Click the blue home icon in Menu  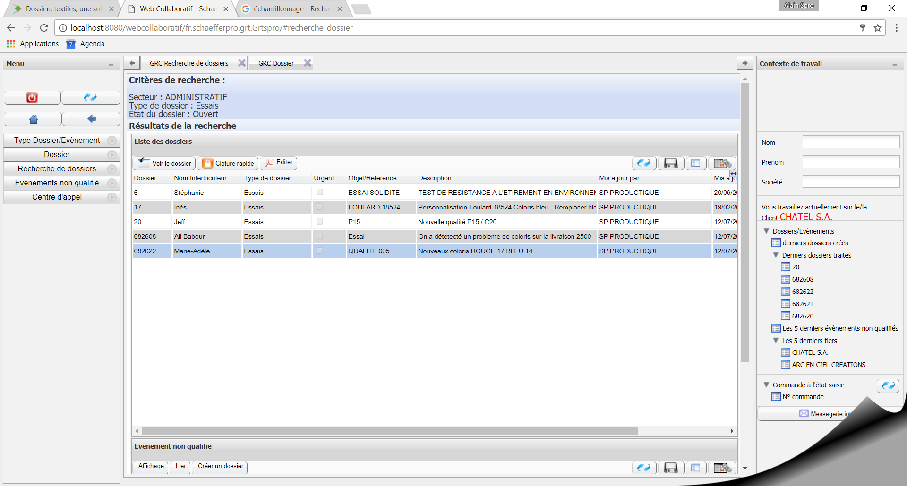(x=33, y=119)
